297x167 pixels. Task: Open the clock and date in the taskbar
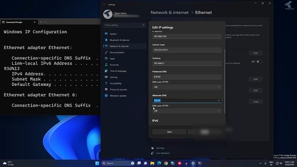[290, 163]
